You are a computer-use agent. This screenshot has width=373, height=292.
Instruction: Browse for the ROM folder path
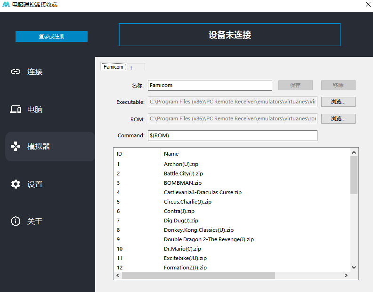coord(338,119)
